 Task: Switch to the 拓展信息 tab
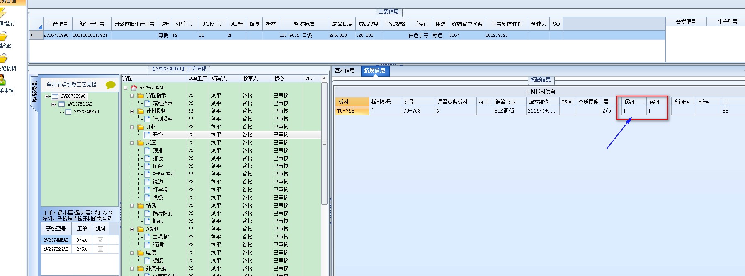375,71
